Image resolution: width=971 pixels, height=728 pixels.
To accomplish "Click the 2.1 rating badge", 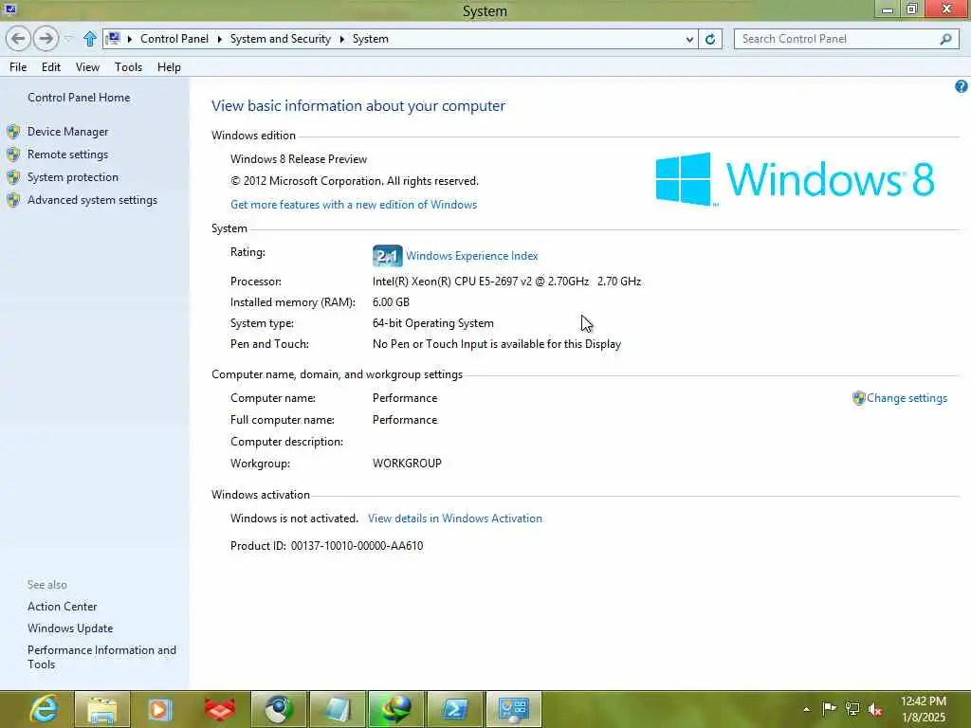I will [x=387, y=256].
